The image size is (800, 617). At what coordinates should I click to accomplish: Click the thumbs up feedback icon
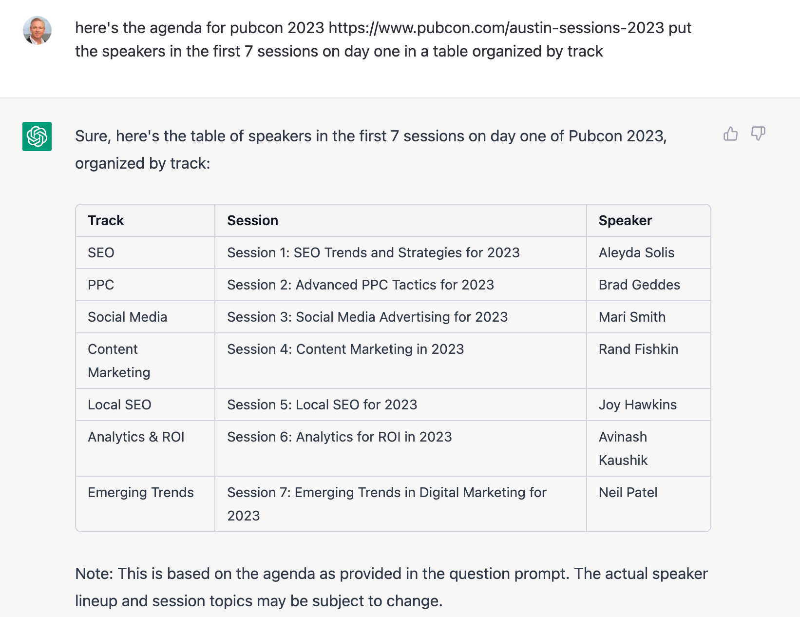[730, 134]
